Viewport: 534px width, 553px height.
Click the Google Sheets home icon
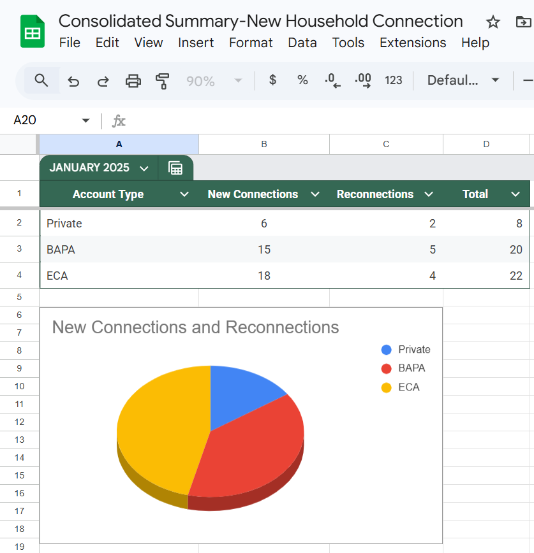tap(33, 32)
